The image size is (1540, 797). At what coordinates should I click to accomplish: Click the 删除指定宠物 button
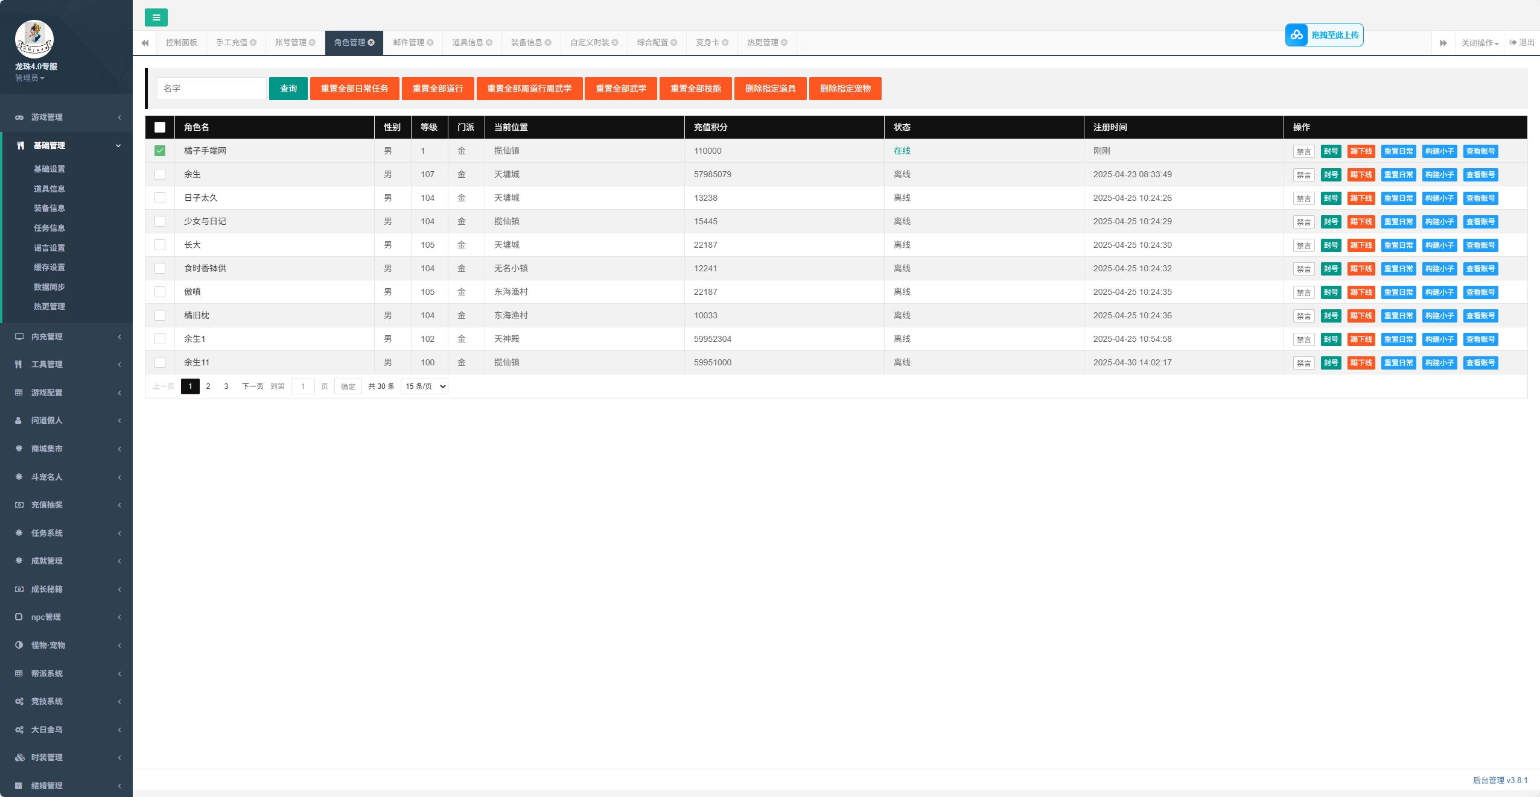click(845, 89)
